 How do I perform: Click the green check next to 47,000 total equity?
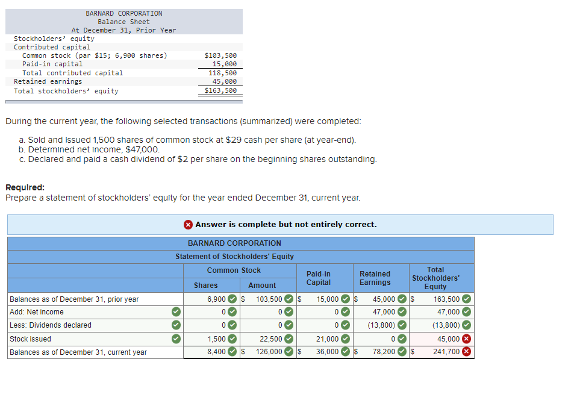point(466,312)
